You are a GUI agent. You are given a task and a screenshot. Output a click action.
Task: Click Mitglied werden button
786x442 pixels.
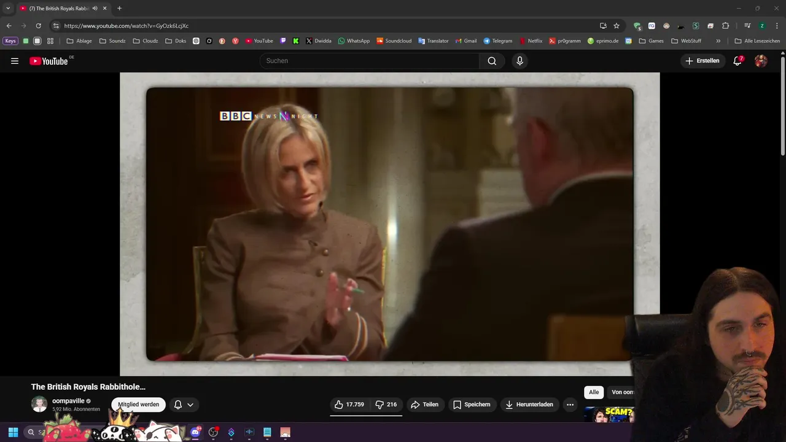point(138,405)
